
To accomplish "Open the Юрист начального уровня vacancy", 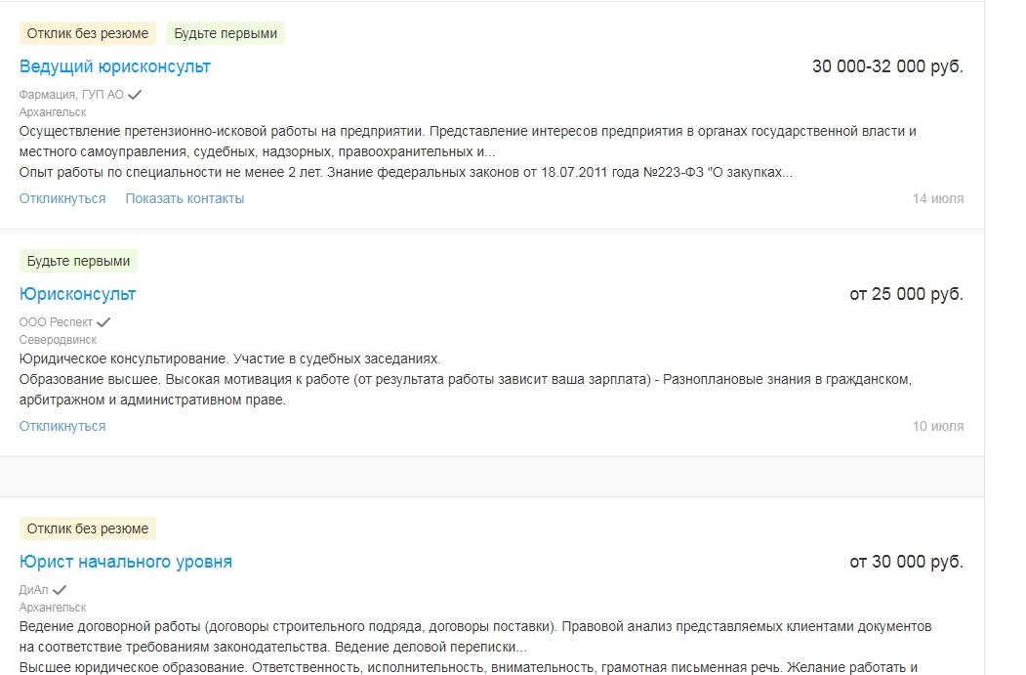I will 127,561.
